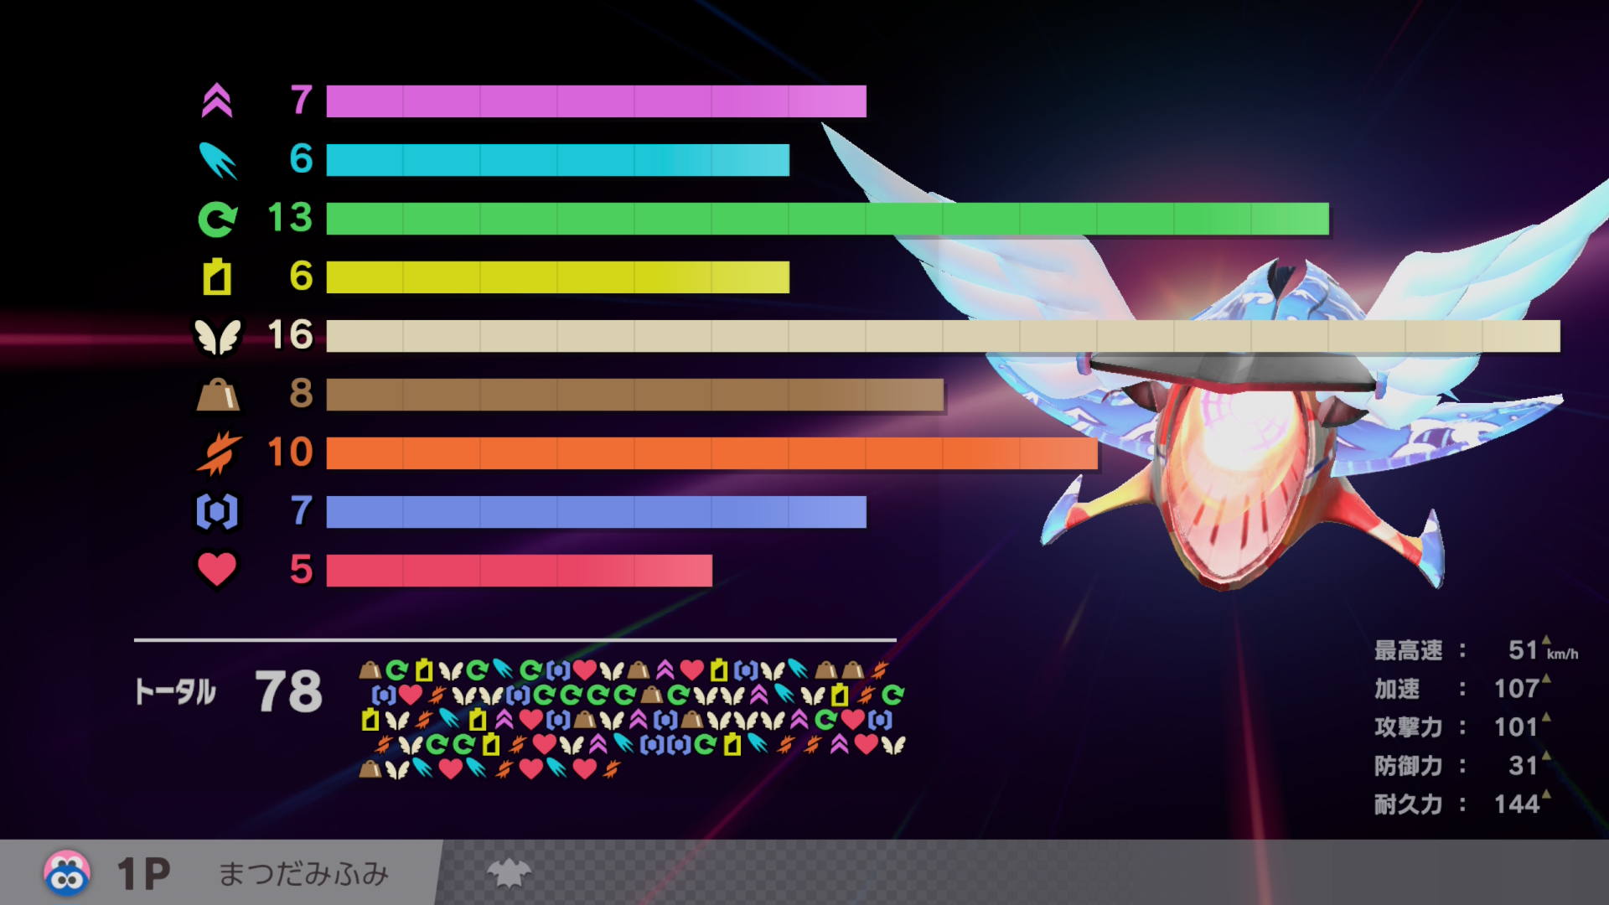Screen dimensions: 1609x905
Task: Select the orange slash offense stat icon
Action: (219, 453)
